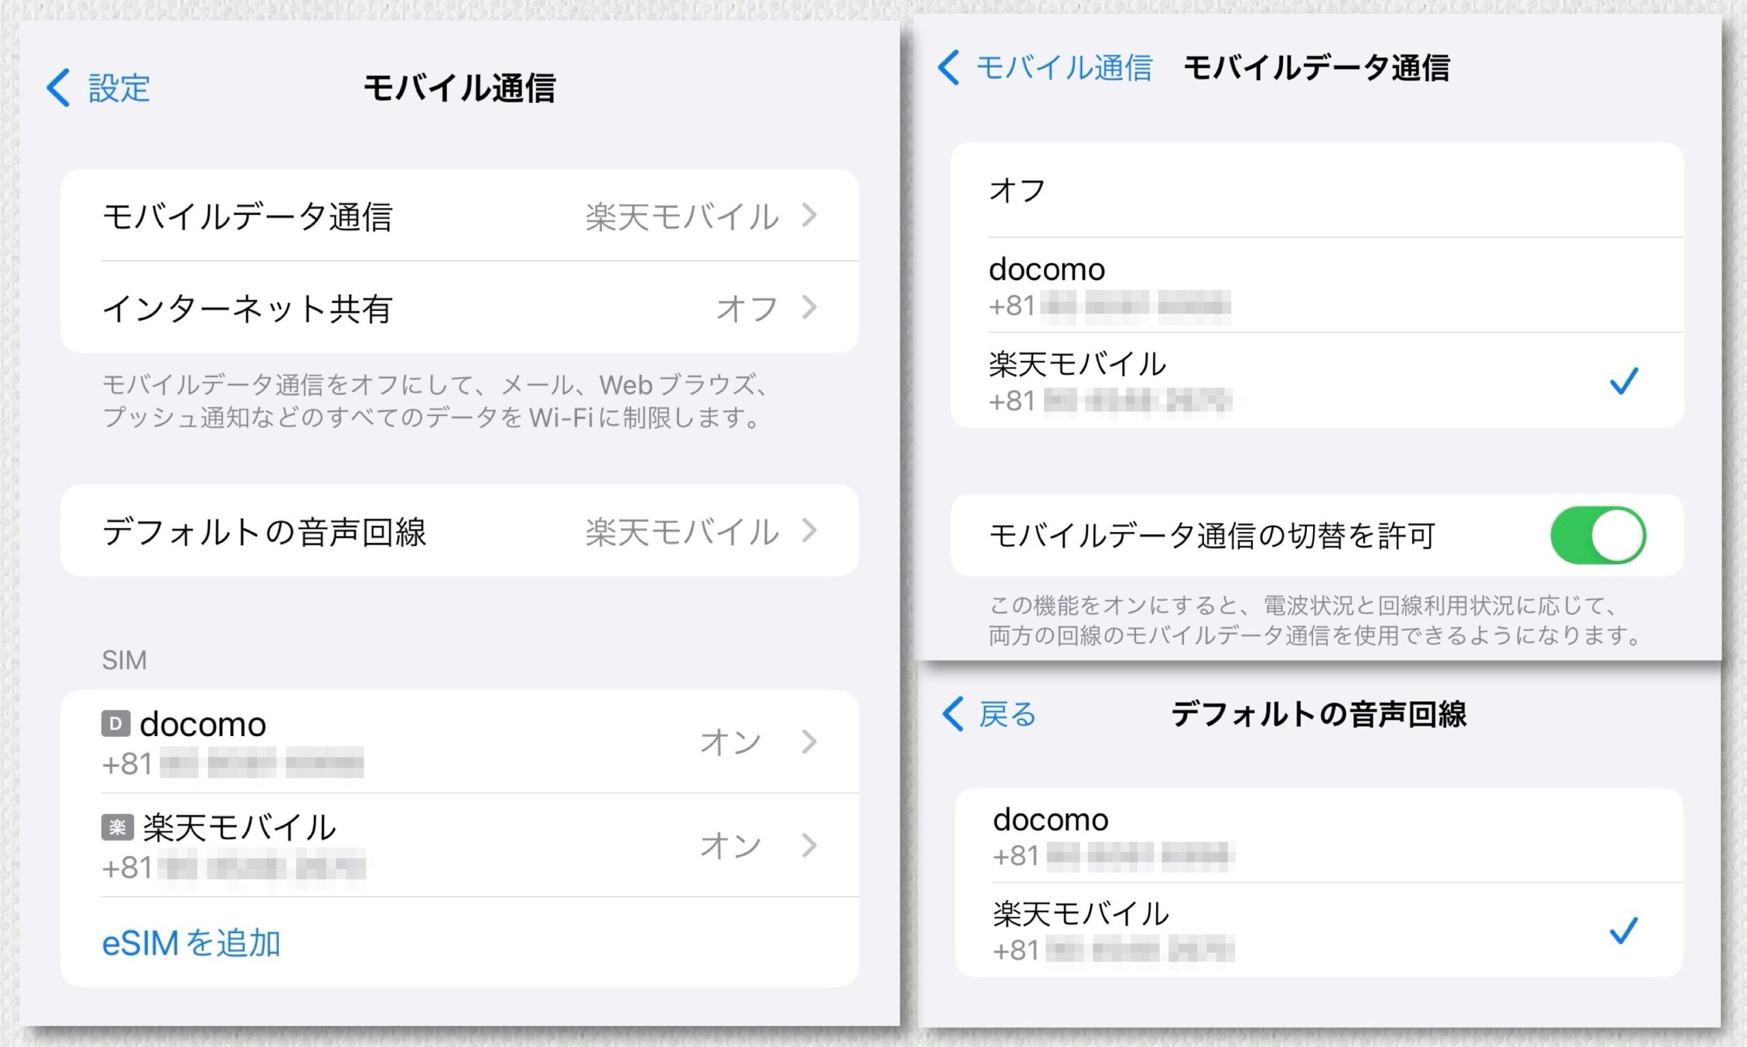Screen dimensions: 1747x1047
Task: Tap the eSIMを追加 link
Action: pos(190,943)
